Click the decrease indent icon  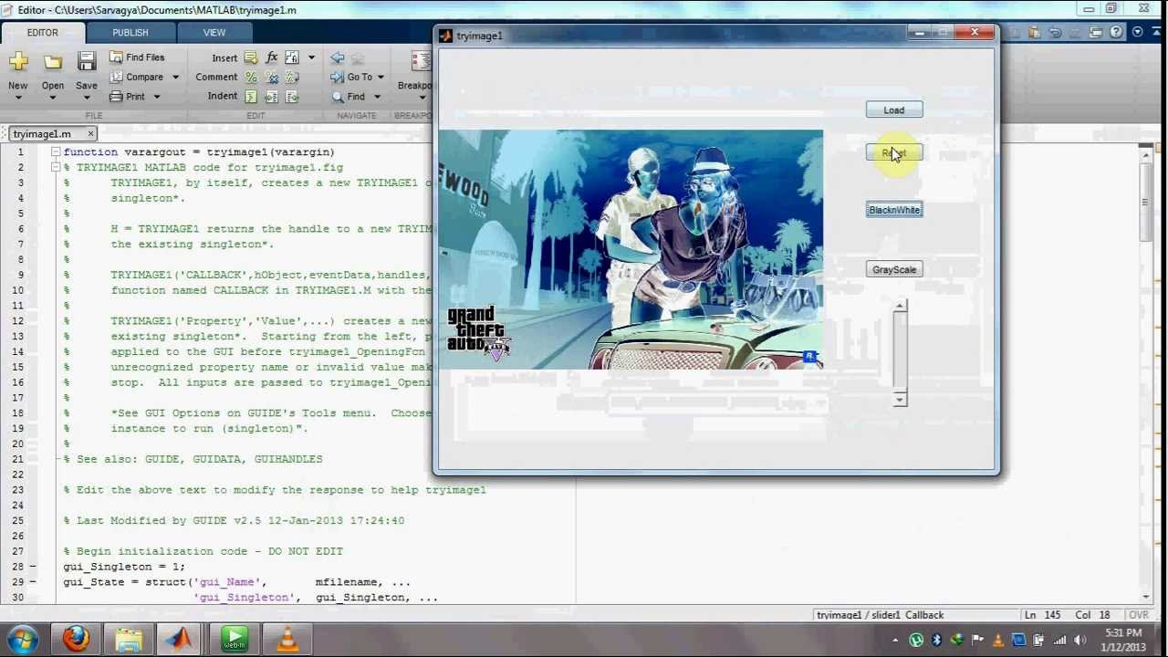point(292,96)
